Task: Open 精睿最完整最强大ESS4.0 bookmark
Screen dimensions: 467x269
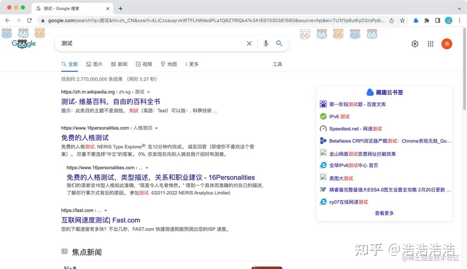Action: pos(390,190)
